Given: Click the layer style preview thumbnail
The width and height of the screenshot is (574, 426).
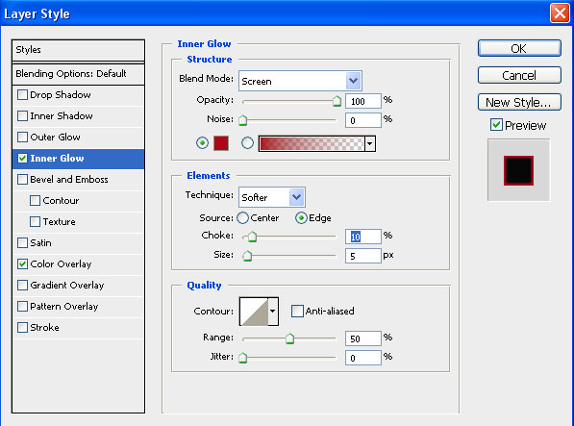Looking at the screenshot, I should 518,170.
